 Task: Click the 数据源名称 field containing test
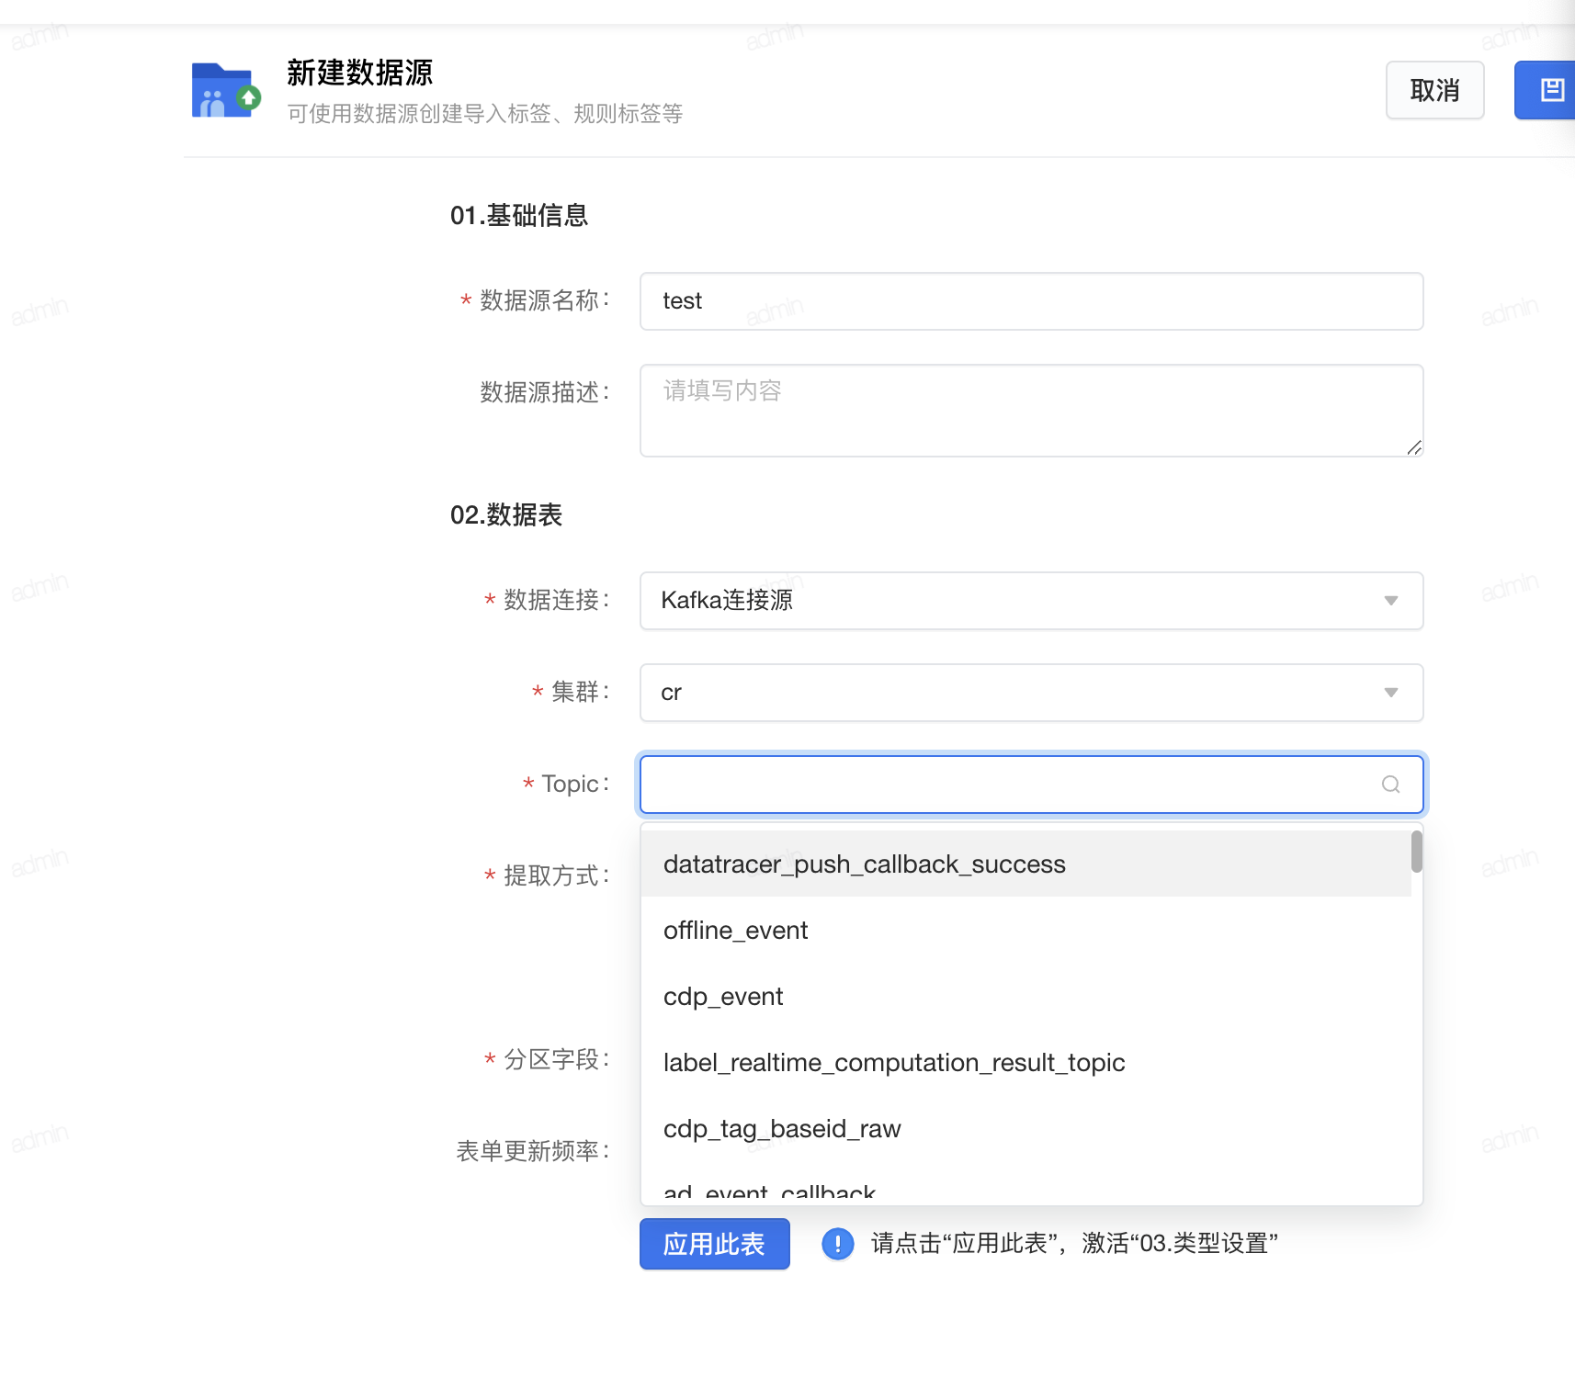click(1031, 301)
